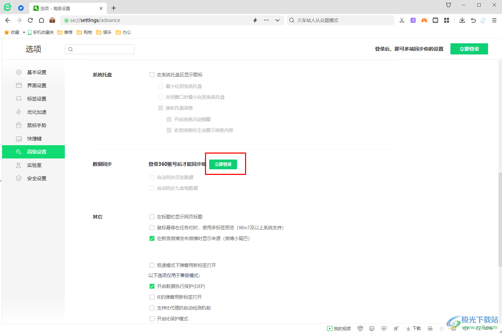
Task: Select 标签设置 in sidebar
Action: tap(33, 99)
